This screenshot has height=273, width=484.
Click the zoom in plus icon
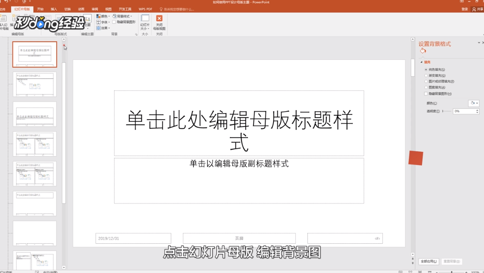(x=466, y=272)
